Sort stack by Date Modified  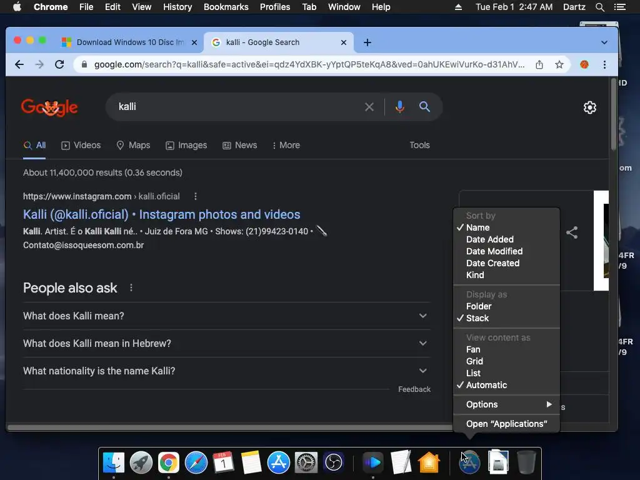(506, 251)
